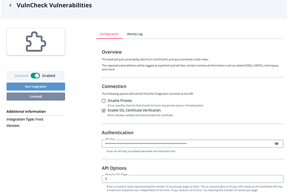Reveal the API Key with the eye icon
The width and height of the screenshot is (288, 196).
point(276,143)
